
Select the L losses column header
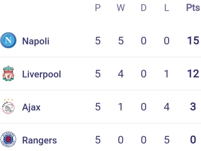(167, 8)
